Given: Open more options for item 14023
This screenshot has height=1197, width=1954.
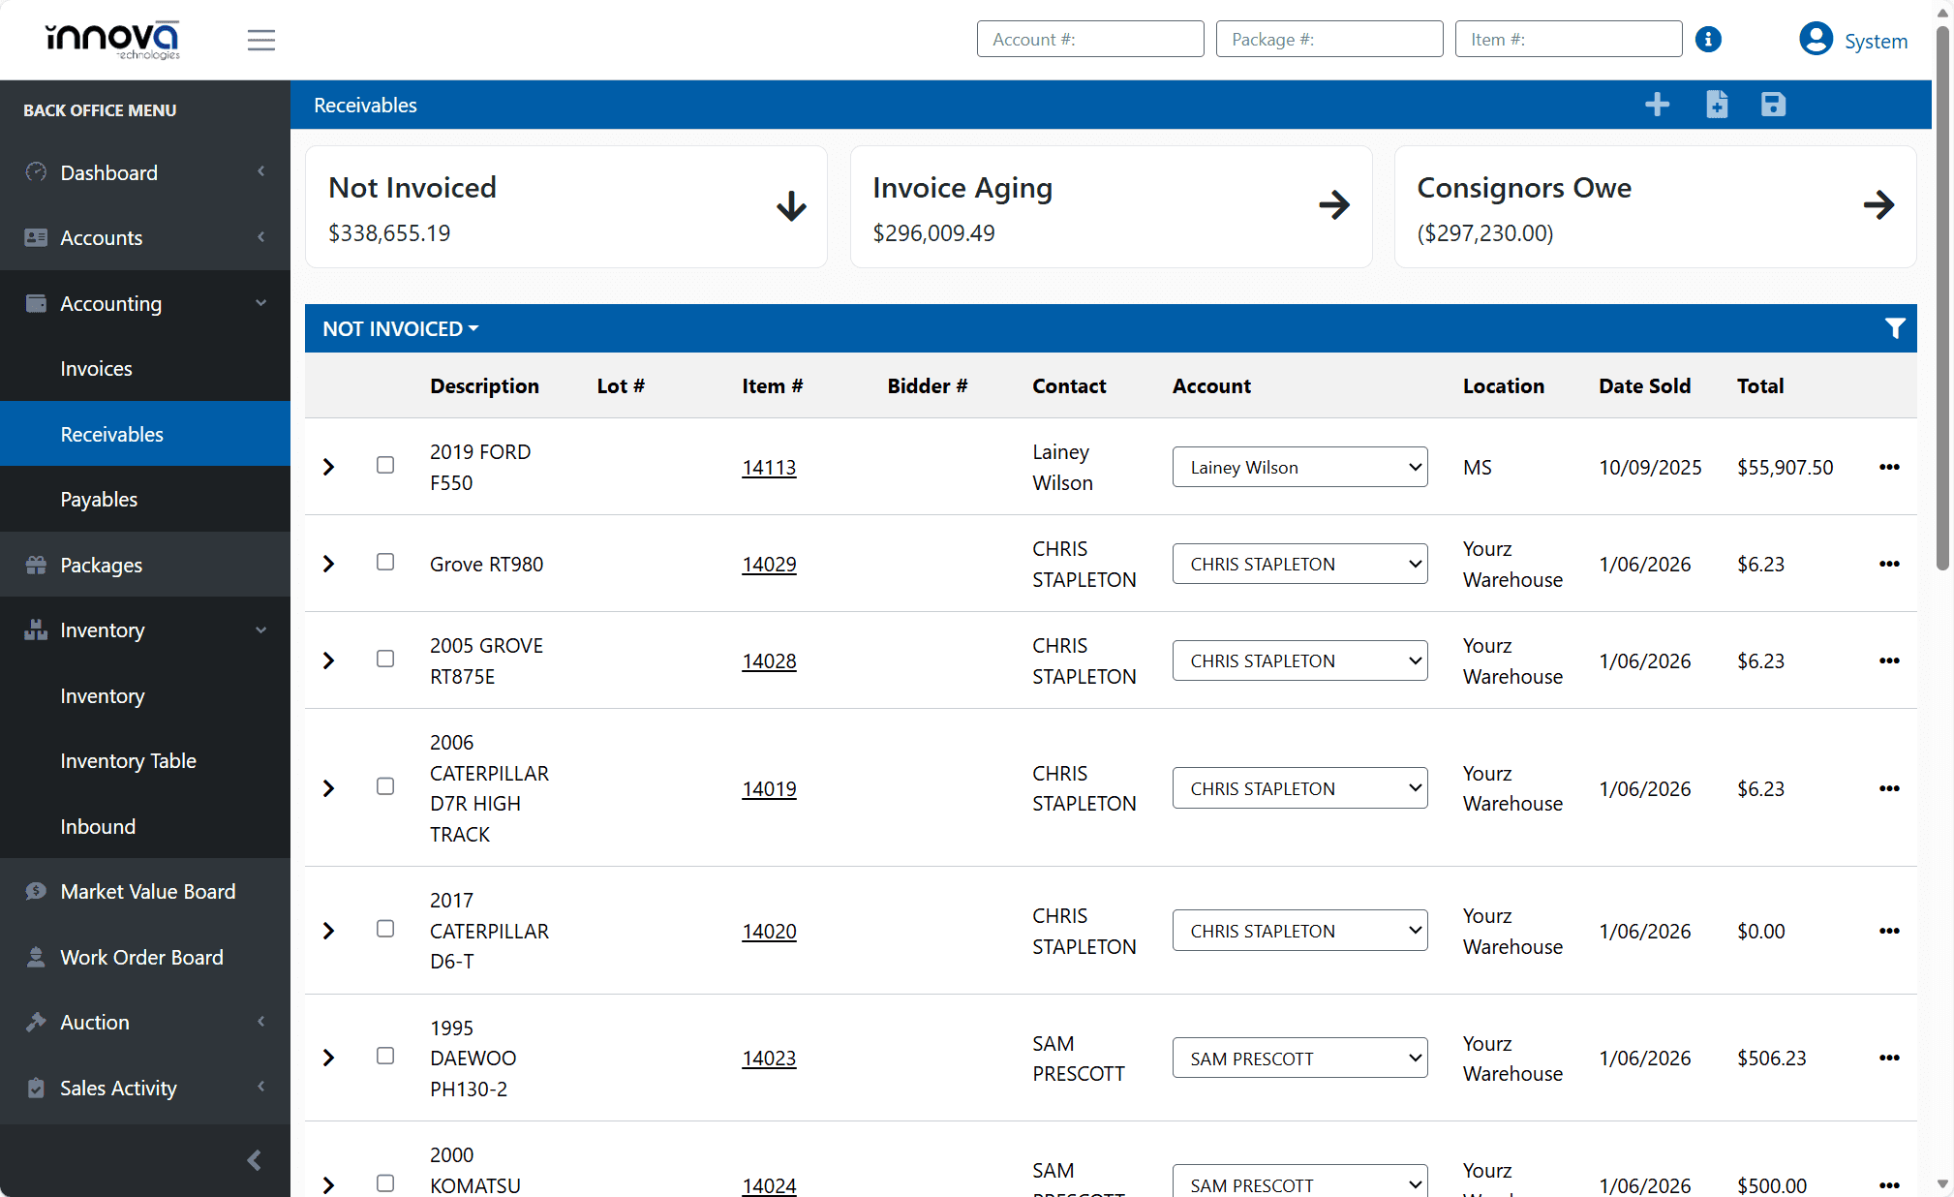Looking at the screenshot, I should point(1889,1058).
